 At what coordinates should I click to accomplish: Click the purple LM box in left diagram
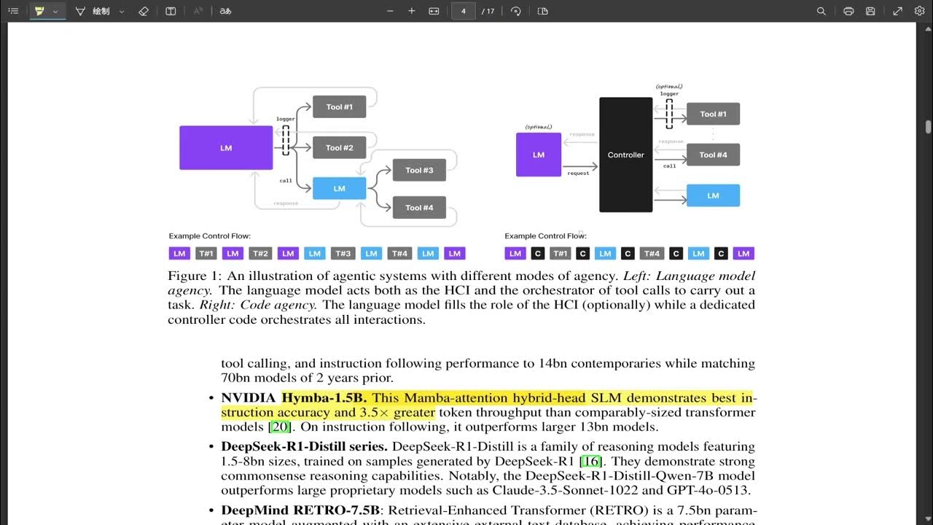[226, 148]
